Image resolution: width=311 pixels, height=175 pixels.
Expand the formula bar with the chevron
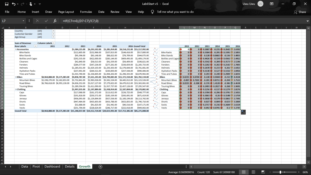307,21
